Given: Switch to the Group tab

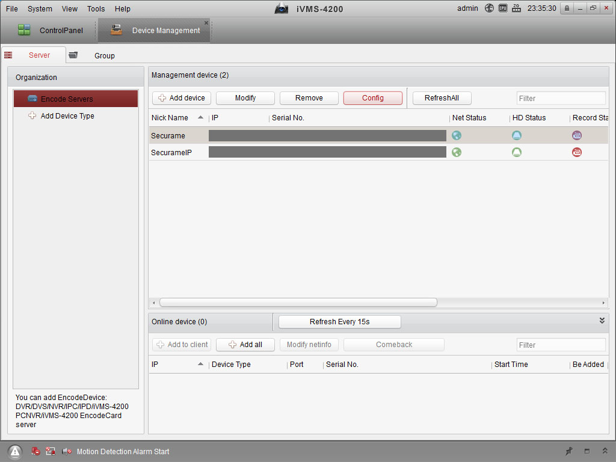Looking at the screenshot, I should [x=94, y=55].
